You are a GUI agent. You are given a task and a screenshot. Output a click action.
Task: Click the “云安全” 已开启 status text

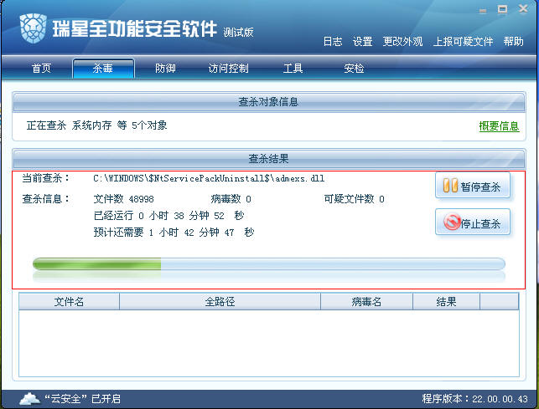click(x=82, y=399)
